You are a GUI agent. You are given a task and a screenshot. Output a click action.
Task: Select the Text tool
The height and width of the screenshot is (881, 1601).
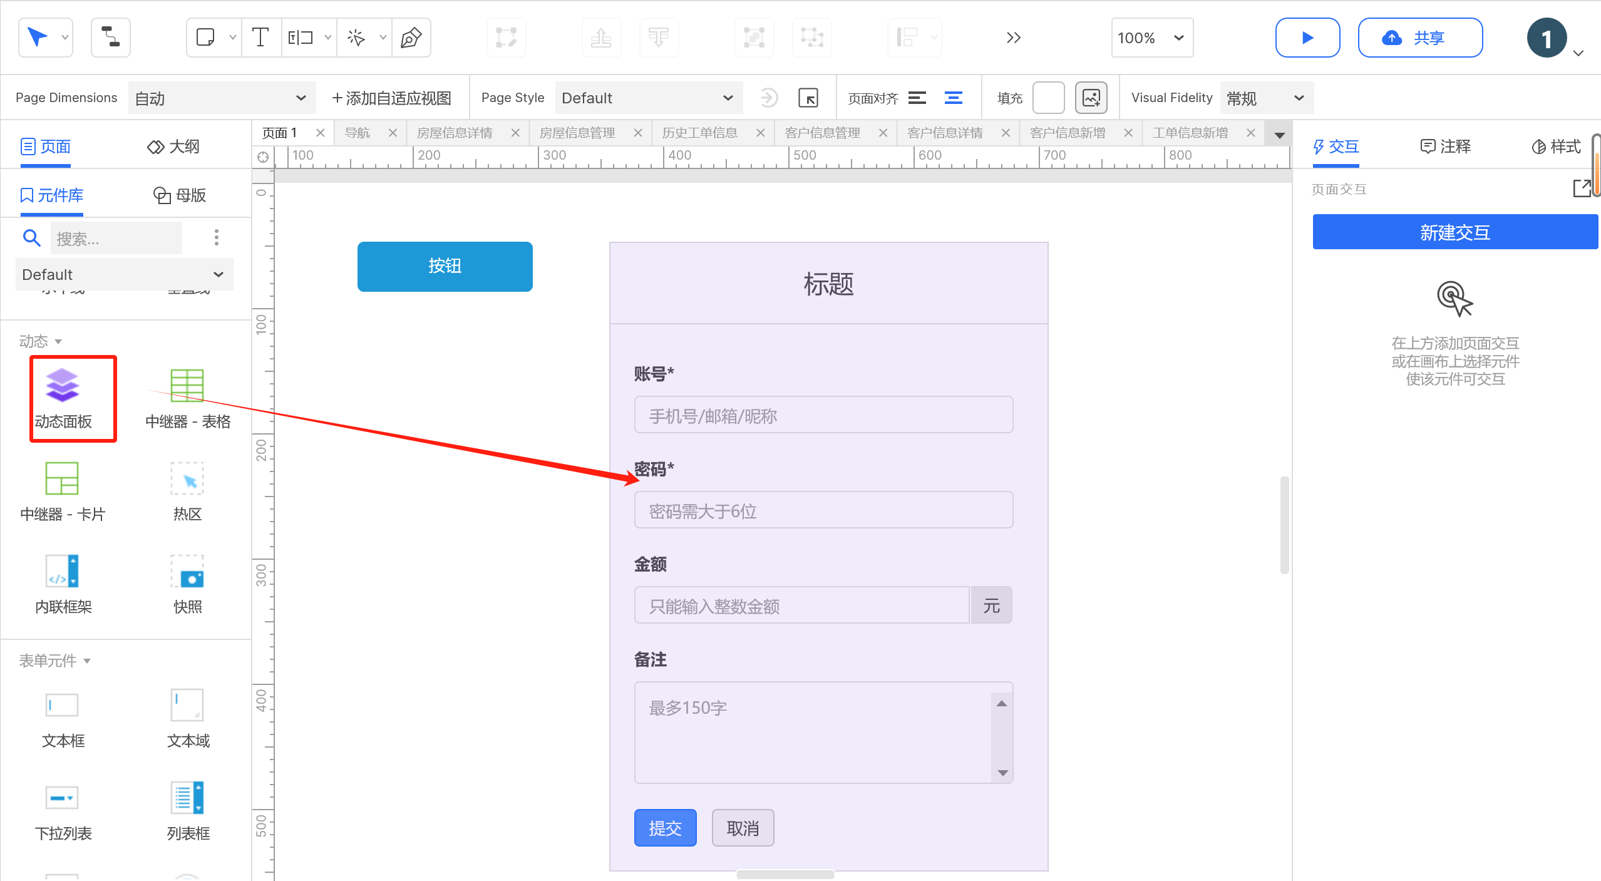point(260,38)
